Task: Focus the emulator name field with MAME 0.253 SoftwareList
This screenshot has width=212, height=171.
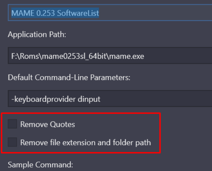Action: pyautogui.click(x=110, y=13)
